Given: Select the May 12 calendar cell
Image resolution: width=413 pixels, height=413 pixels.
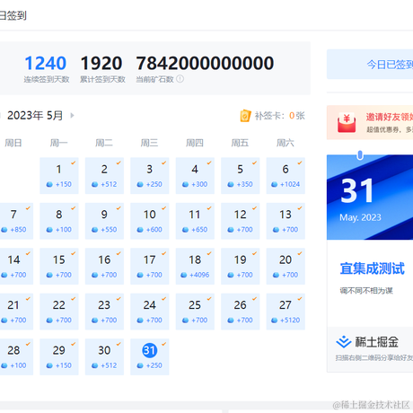Looking at the screenshot, I should pyautogui.click(x=241, y=221).
